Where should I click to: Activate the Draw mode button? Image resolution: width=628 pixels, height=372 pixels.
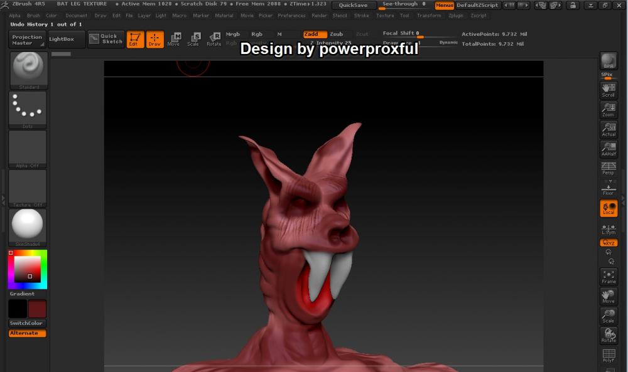[154, 39]
